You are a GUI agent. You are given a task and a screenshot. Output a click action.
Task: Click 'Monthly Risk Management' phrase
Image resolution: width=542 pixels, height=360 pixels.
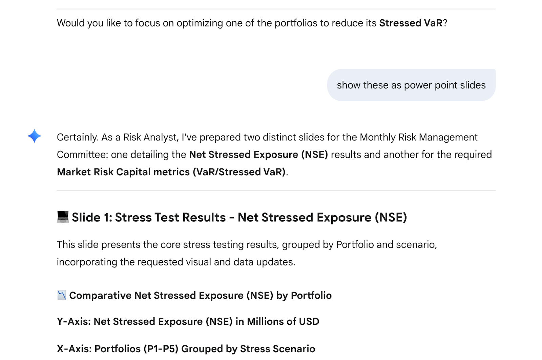pos(418,137)
